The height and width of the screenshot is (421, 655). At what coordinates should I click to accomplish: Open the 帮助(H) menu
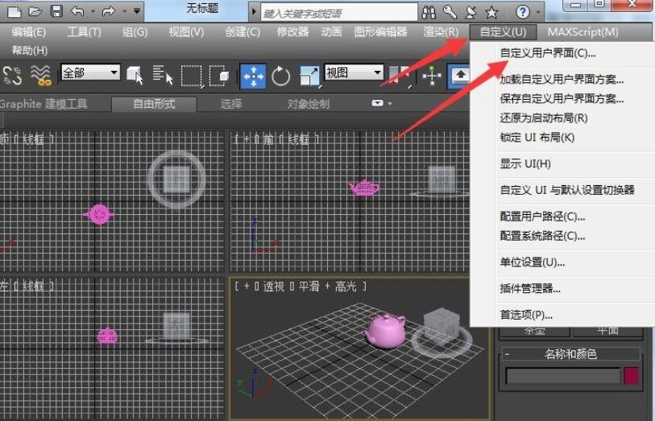[x=30, y=51]
